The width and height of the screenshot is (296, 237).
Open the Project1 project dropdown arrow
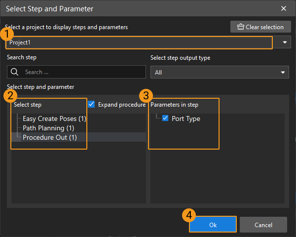(x=285, y=42)
